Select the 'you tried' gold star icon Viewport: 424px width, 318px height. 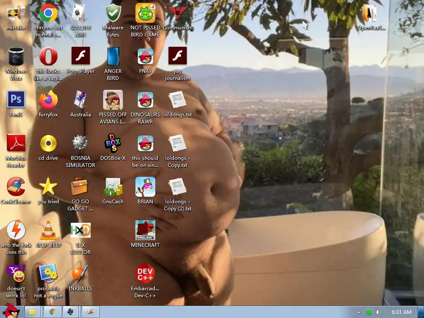click(48, 191)
